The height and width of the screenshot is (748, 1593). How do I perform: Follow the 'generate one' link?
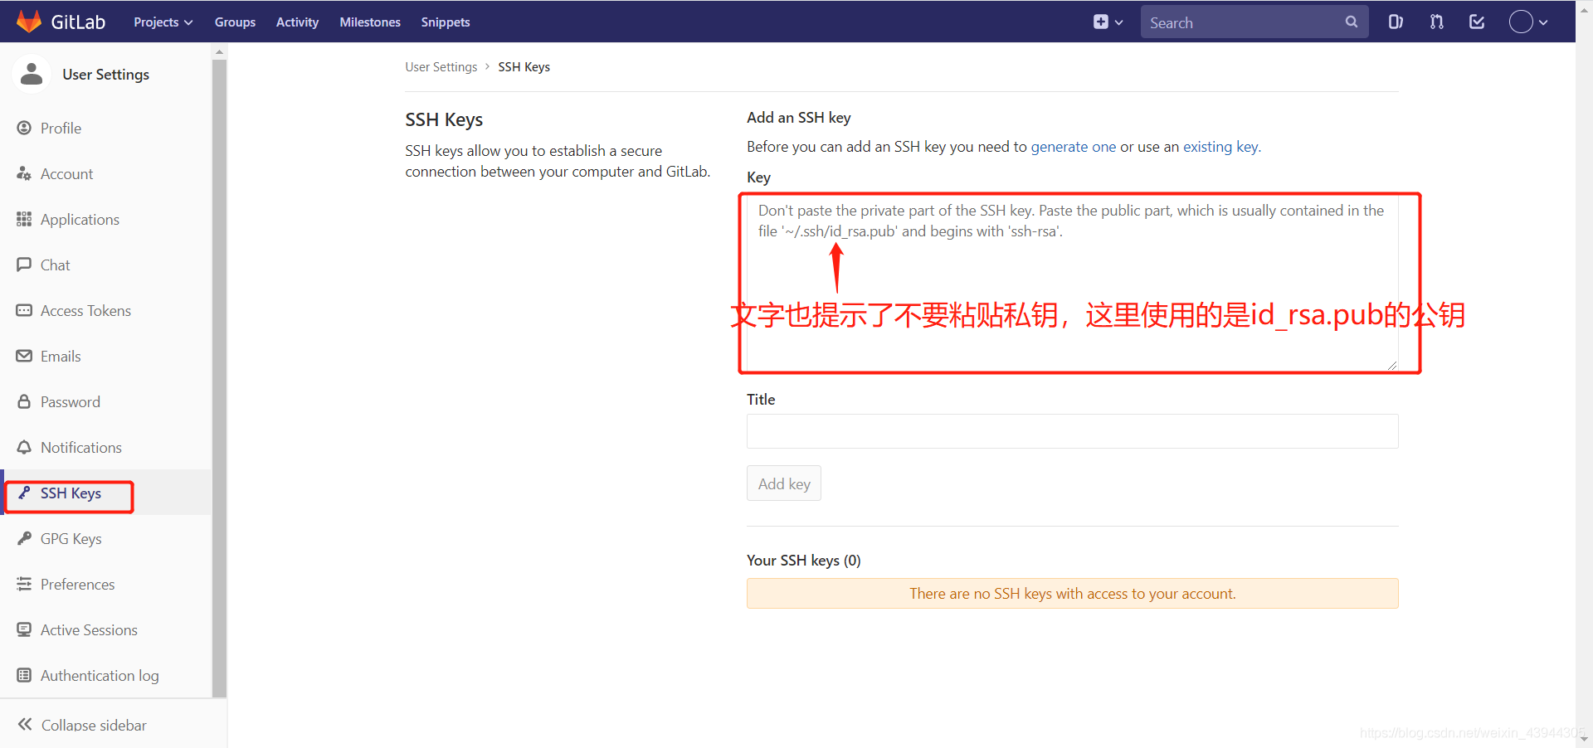(1074, 147)
